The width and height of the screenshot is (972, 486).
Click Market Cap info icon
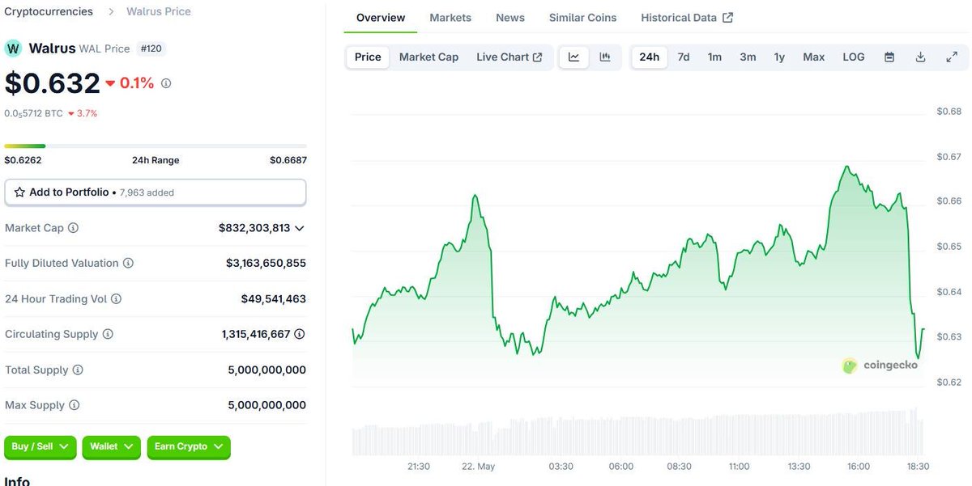click(x=73, y=228)
